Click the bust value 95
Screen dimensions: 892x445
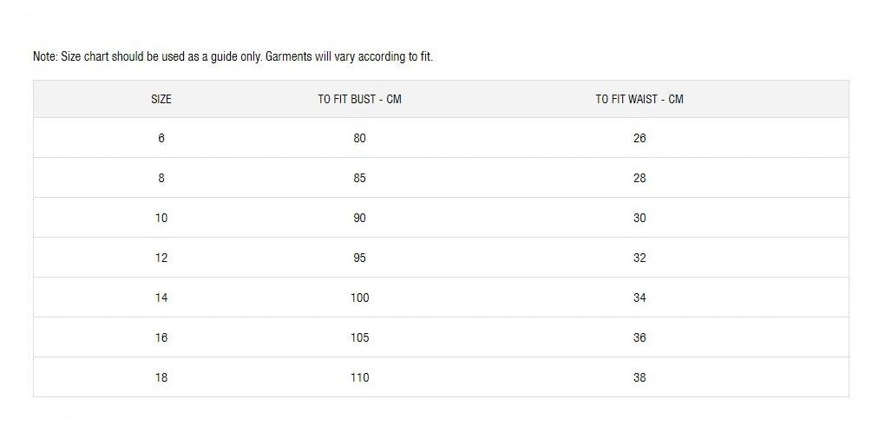click(359, 258)
